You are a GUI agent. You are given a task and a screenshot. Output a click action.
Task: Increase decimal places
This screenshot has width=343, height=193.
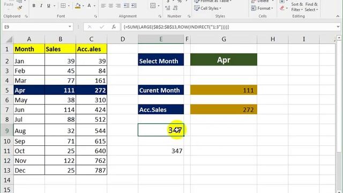click(x=168, y=9)
